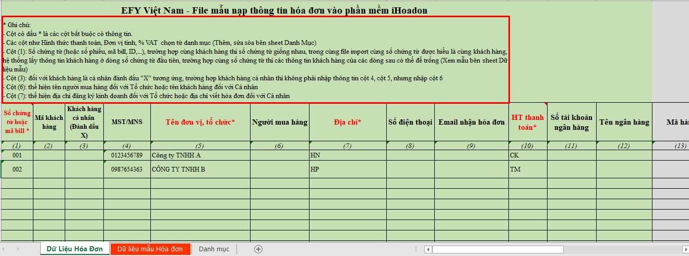This screenshot has height=256, width=689.
Task: Select payment method cell 'TM'
Action: tap(528, 169)
